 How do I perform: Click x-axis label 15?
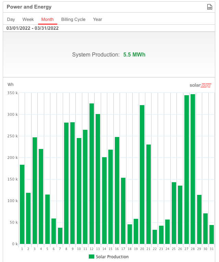pyautogui.click(x=110, y=249)
